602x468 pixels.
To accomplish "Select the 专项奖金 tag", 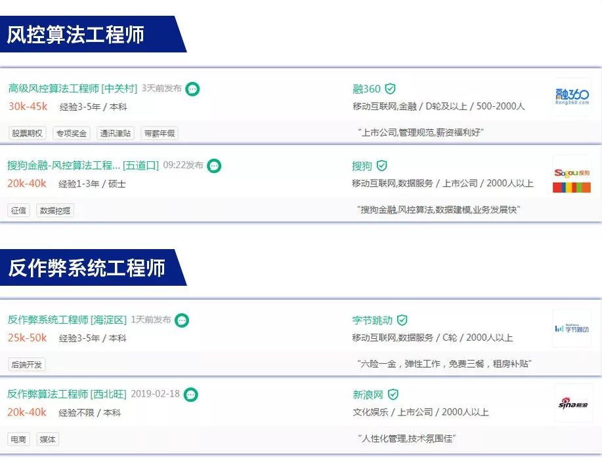I will (72, 133).
